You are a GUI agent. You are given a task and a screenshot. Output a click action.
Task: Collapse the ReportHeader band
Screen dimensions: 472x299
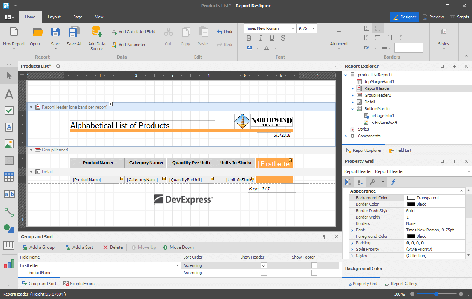(x=31, y=107)
